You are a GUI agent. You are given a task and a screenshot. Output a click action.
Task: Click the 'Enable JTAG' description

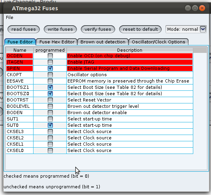(x=130, y=62)
